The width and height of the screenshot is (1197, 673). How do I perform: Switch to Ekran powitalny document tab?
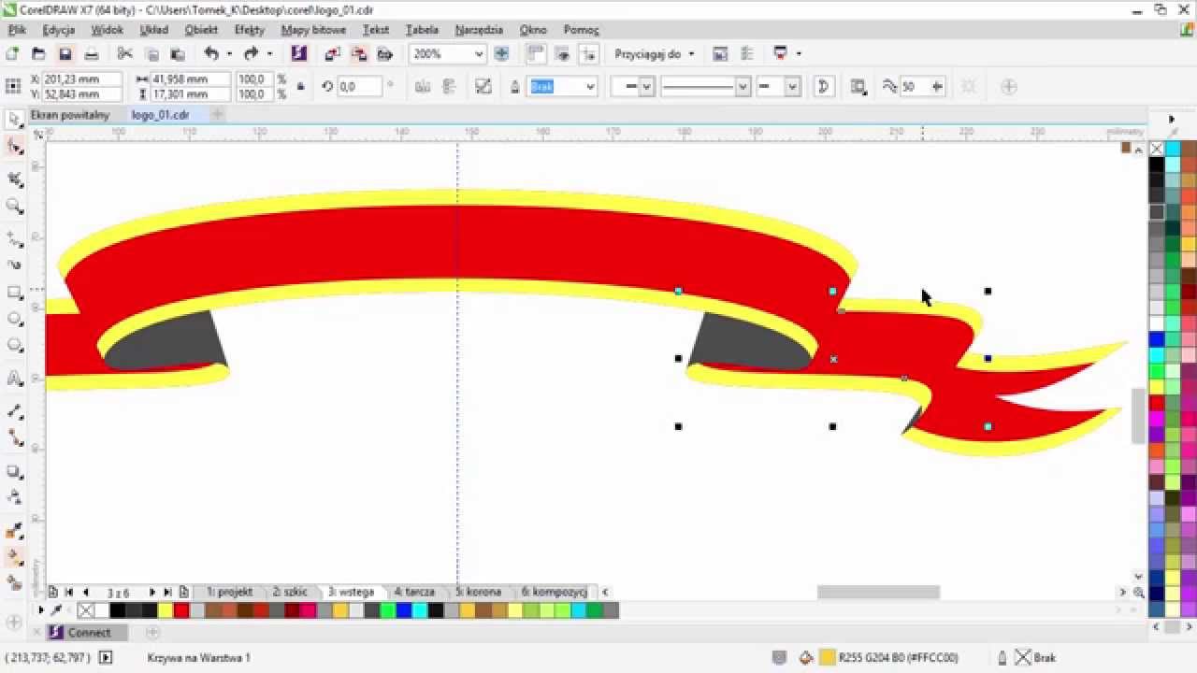[x=70, y=115]
